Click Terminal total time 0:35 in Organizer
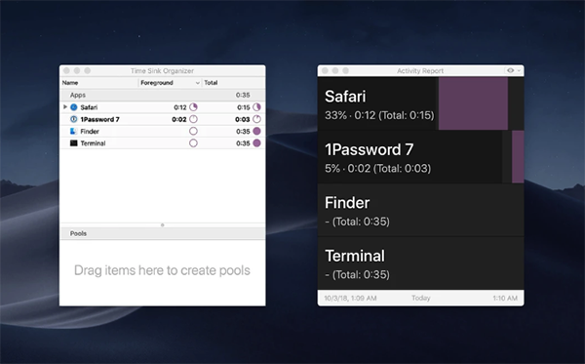 (x=243, y=143)
